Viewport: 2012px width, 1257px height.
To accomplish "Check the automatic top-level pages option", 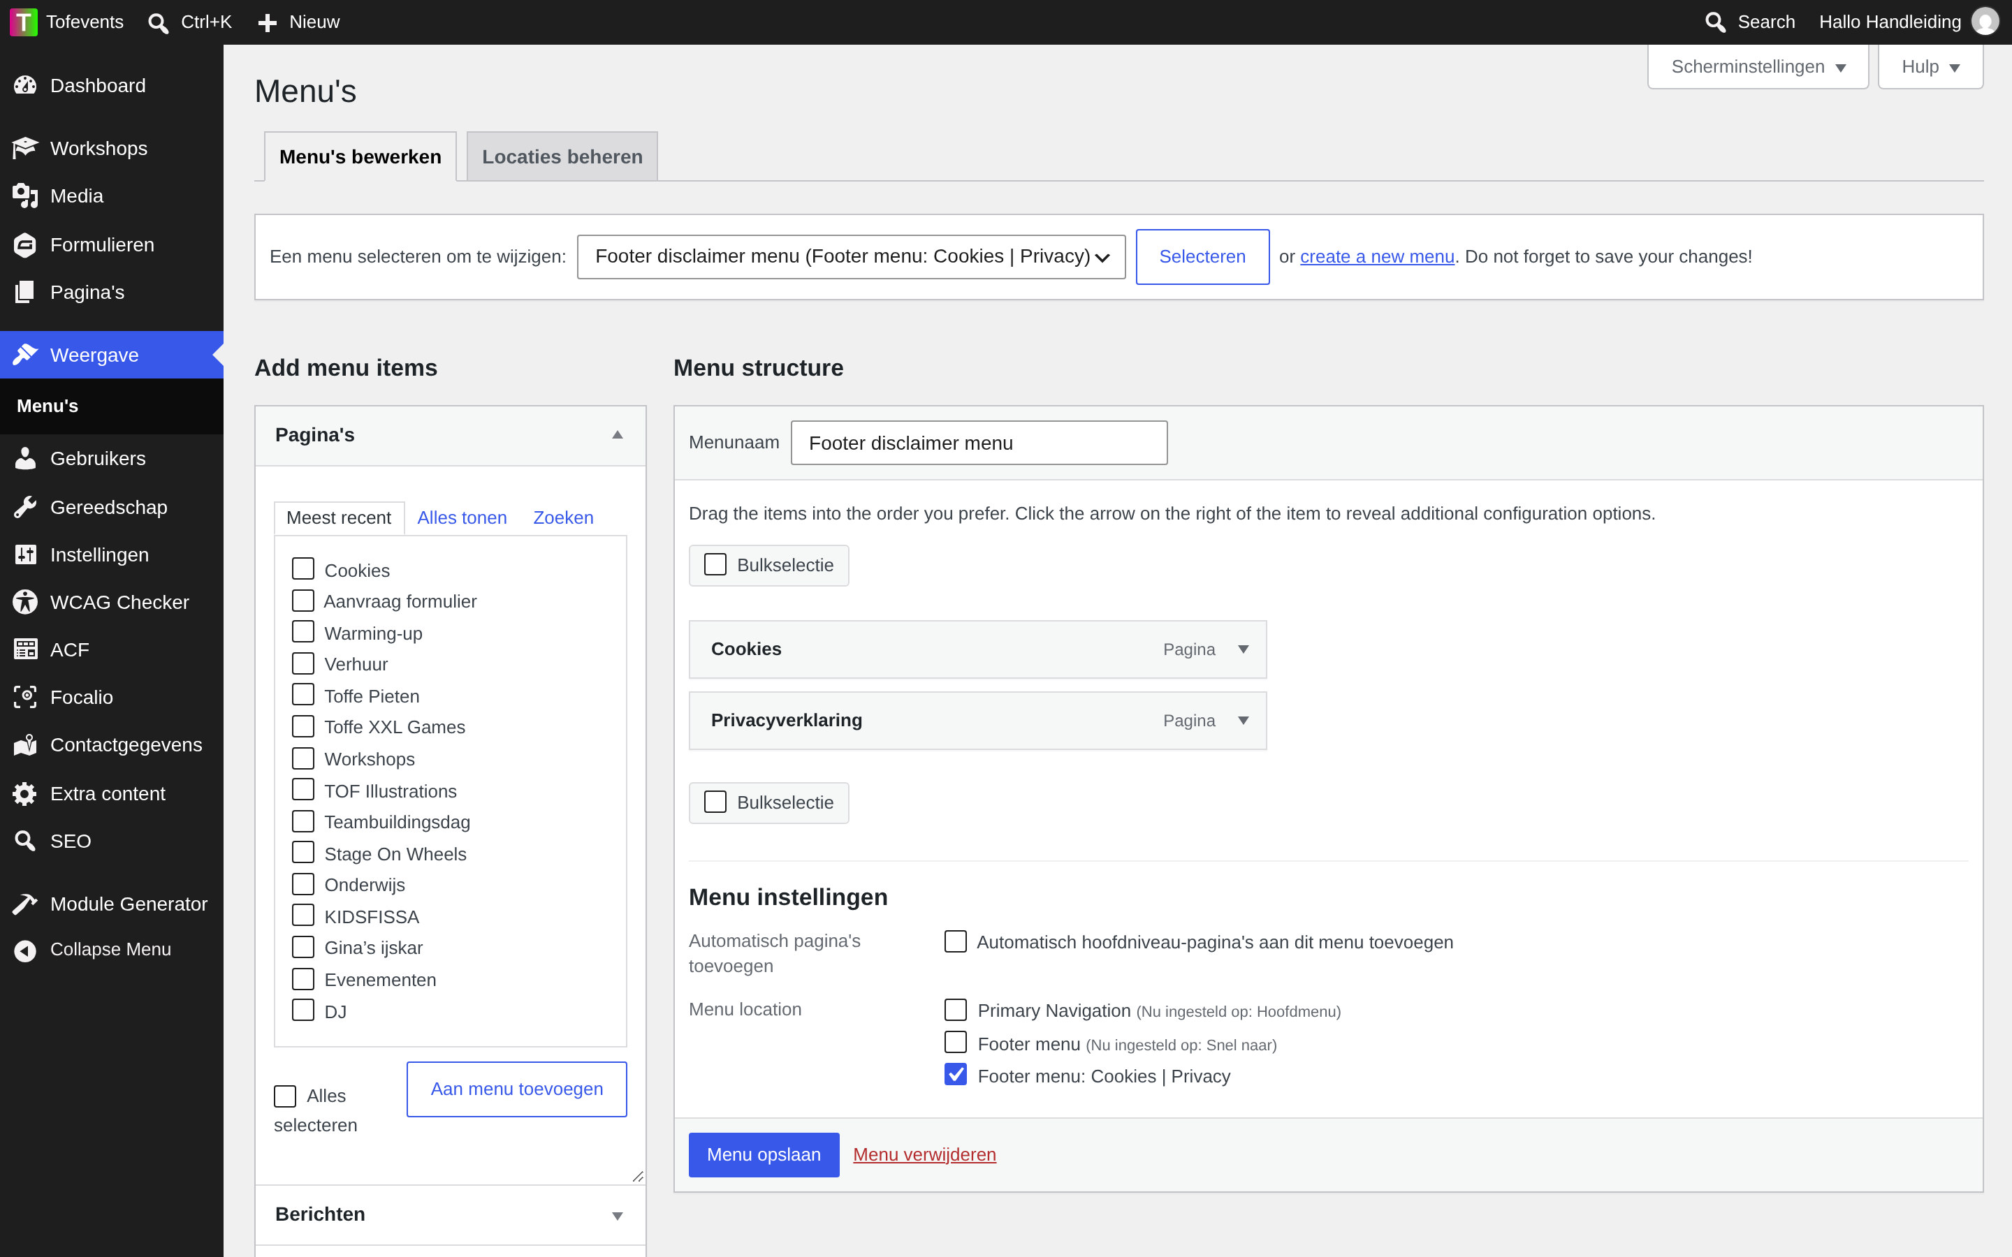I will pos(955,941).
